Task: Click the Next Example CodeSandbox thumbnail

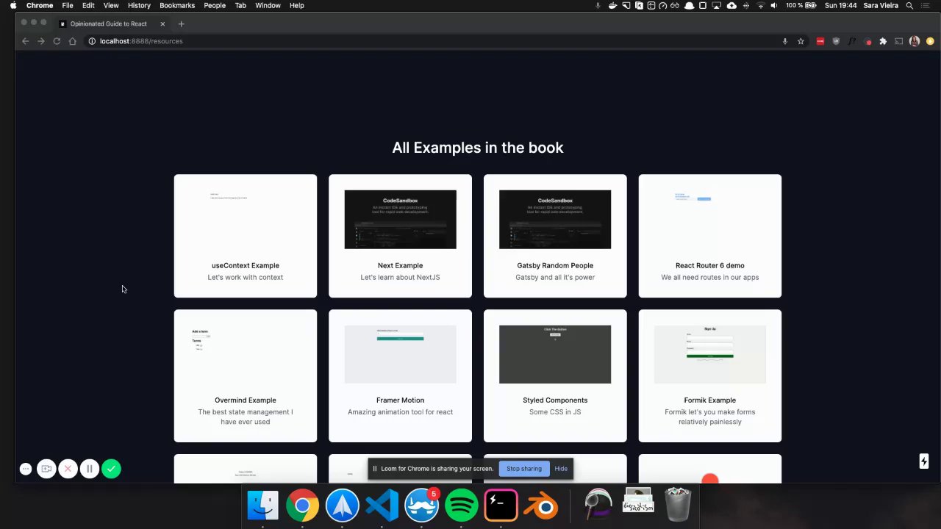Action: pyautogui.click(x=400, y=220)
